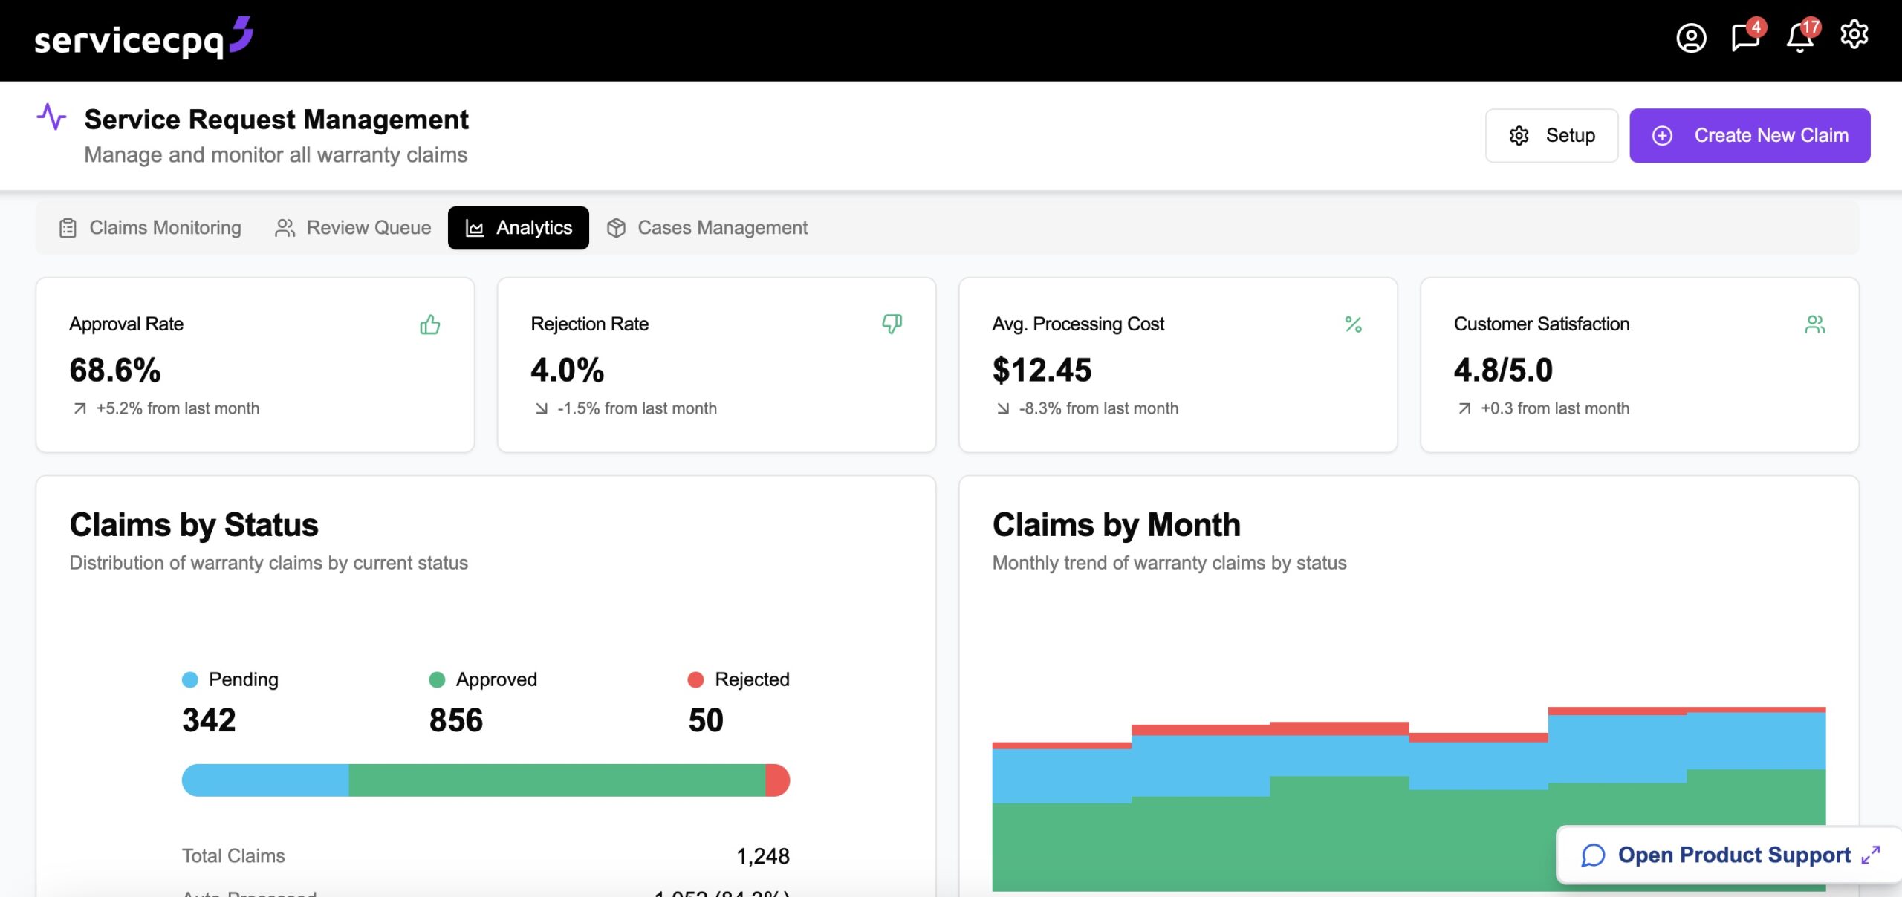Click plus-circle icon in Create New Claim
This screenshot has height=897, width=1902.
click(x=1662, y=136)
